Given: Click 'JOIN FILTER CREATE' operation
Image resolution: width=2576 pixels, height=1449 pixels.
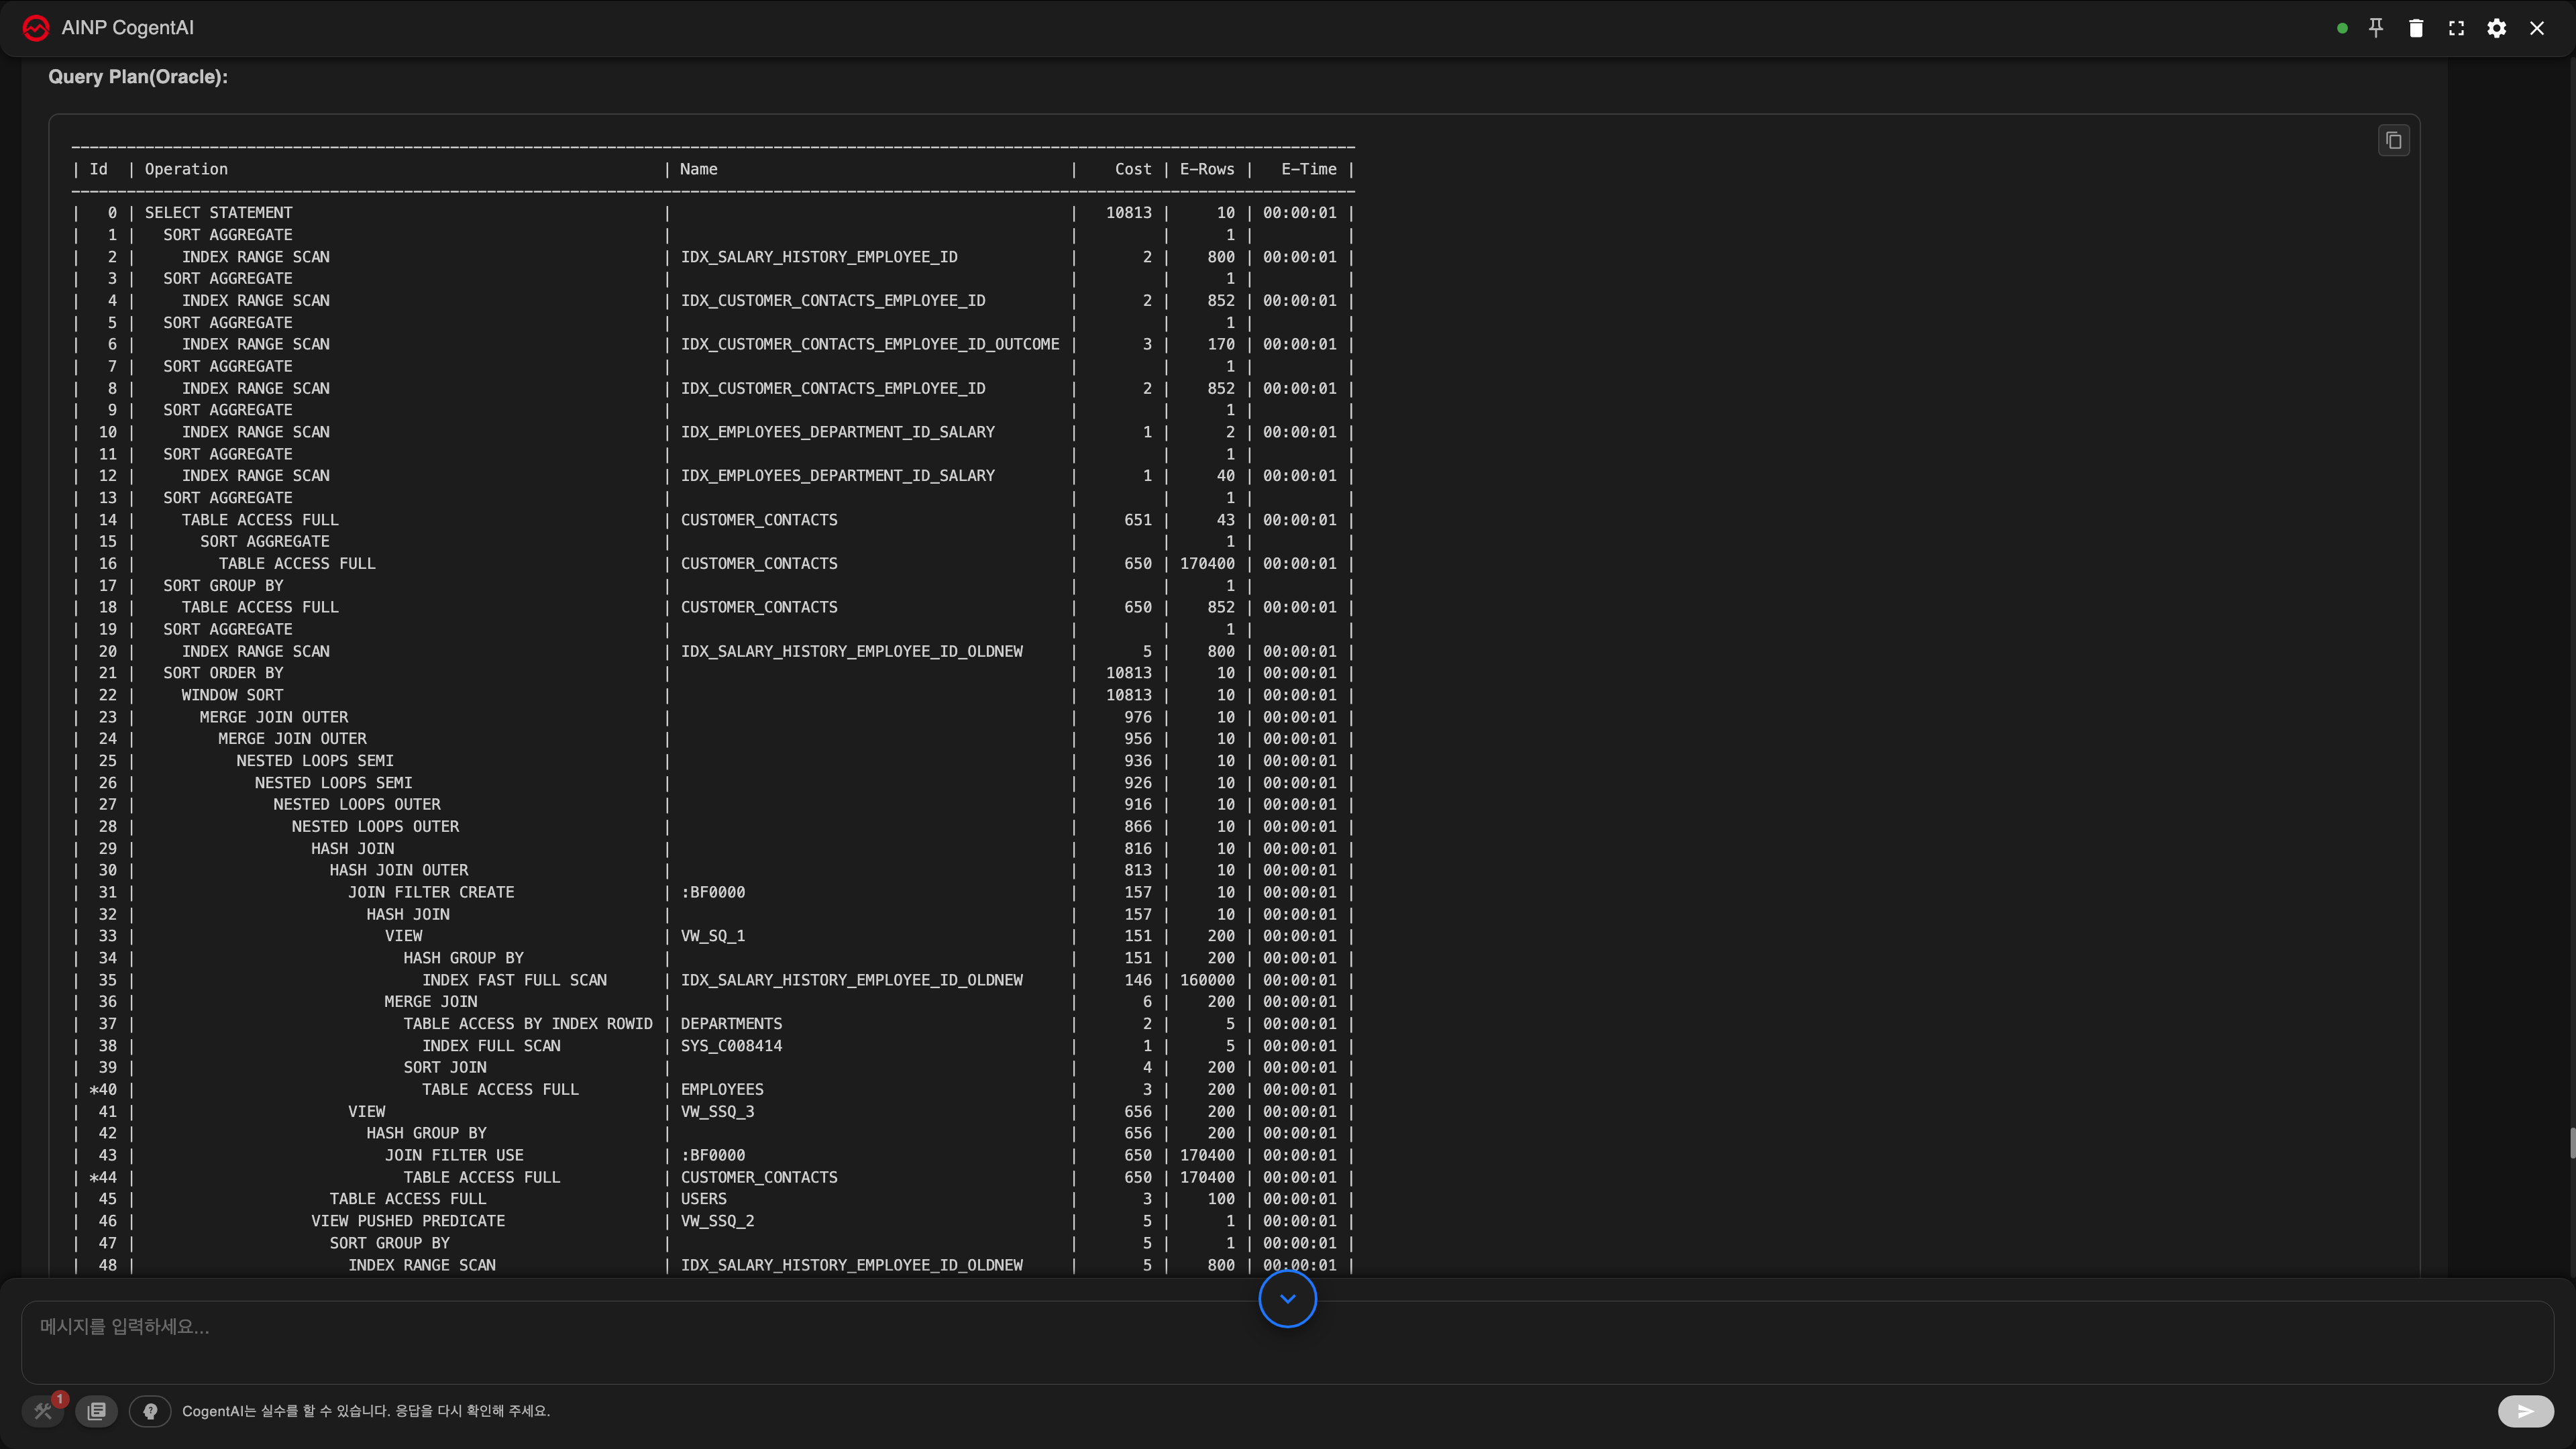Looking at the screenshot, I should tap(431, 892).
